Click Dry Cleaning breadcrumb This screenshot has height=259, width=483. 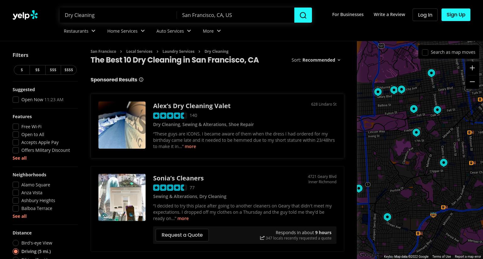click(216, 52)
